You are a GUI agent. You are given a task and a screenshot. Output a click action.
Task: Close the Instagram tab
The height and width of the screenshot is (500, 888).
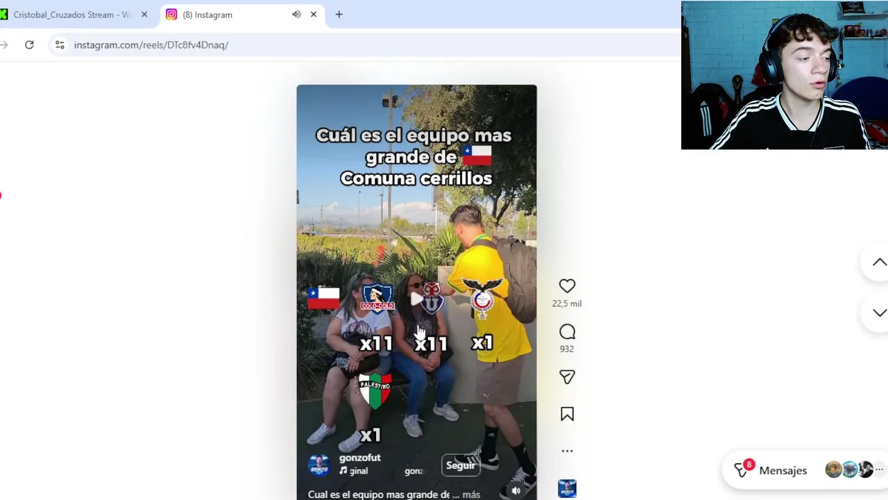pos(314,15)
